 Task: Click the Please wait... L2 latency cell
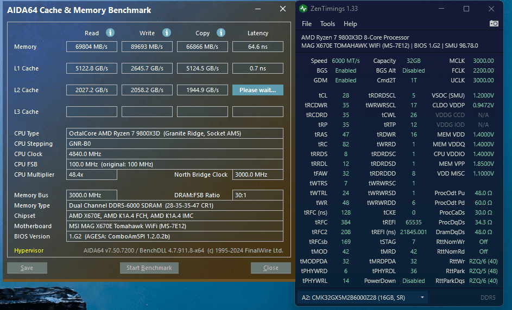tap(258, 90)
